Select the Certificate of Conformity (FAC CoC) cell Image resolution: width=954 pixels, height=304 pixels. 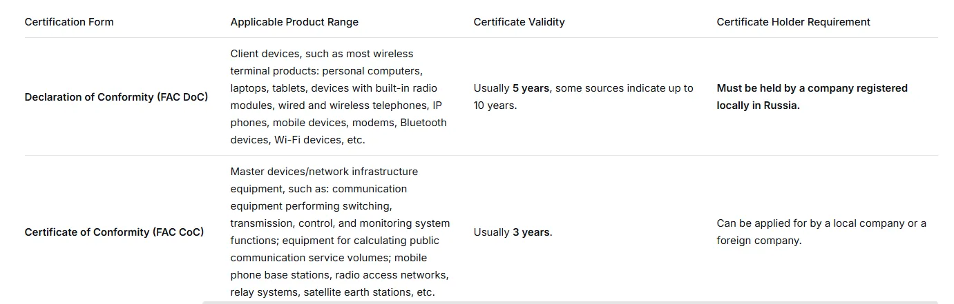[x=114, y=232]
